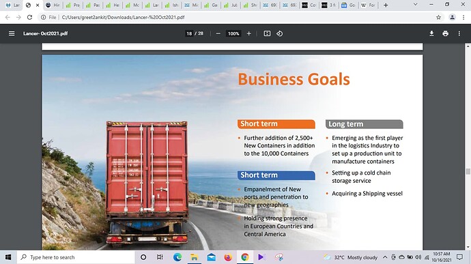Switch to the Wikipedia 'For' tab
This screenshot has width=471, height=264.
point(369,5)
